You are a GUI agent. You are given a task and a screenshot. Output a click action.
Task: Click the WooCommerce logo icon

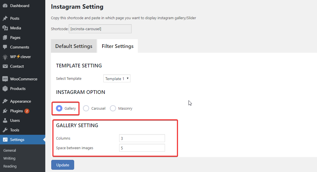5,79
